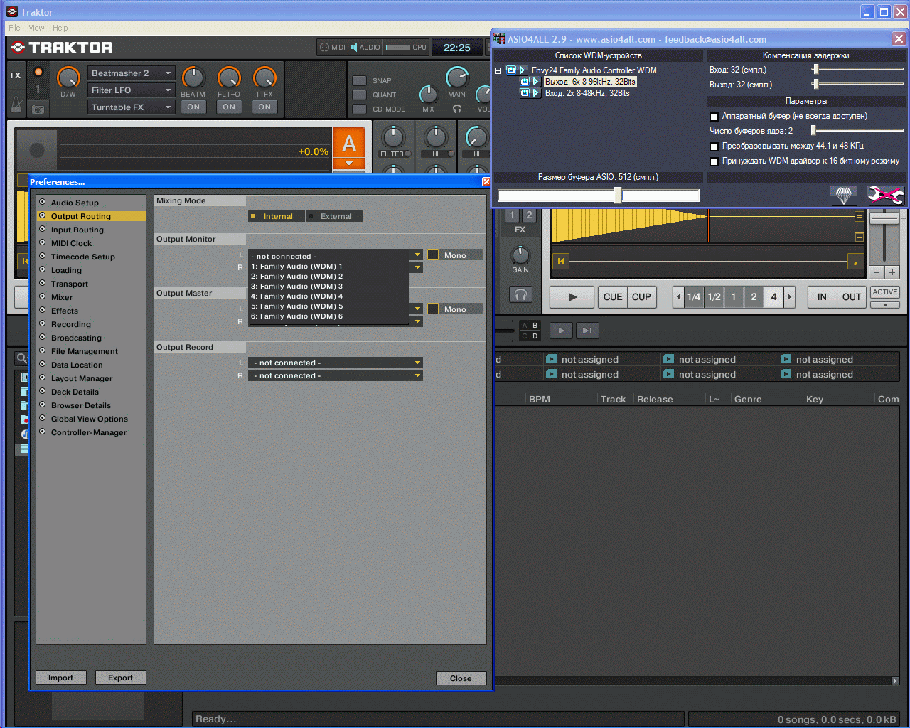Click Close button in Preferences
The image size is (910, 728).
461,678
